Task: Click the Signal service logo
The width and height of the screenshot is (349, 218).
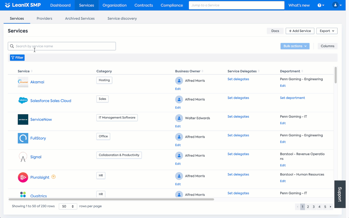Action: coord(23,157)
